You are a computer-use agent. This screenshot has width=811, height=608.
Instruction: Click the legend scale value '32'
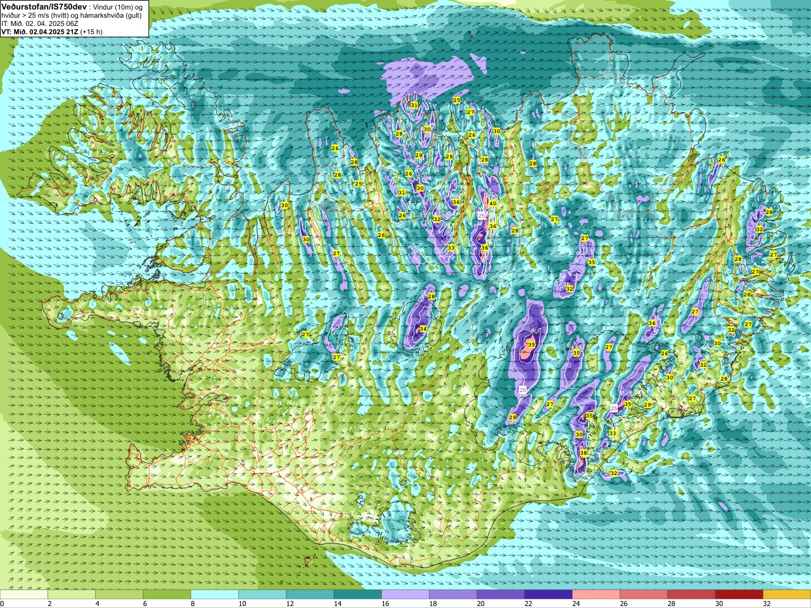pyautogui.click(x=767, y=604)
